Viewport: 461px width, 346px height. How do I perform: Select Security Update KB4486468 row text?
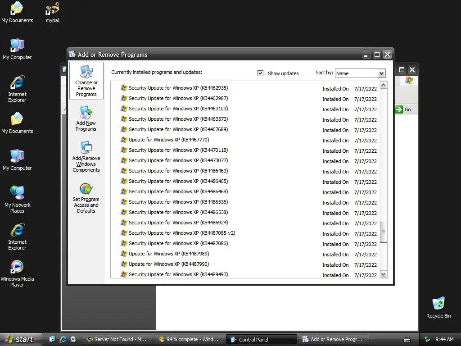tap(178, 191)
